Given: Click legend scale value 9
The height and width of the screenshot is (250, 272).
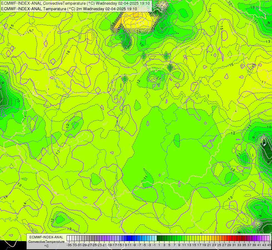Looking at the screenshot, I should pyautogui.click(x=179, y=245).
